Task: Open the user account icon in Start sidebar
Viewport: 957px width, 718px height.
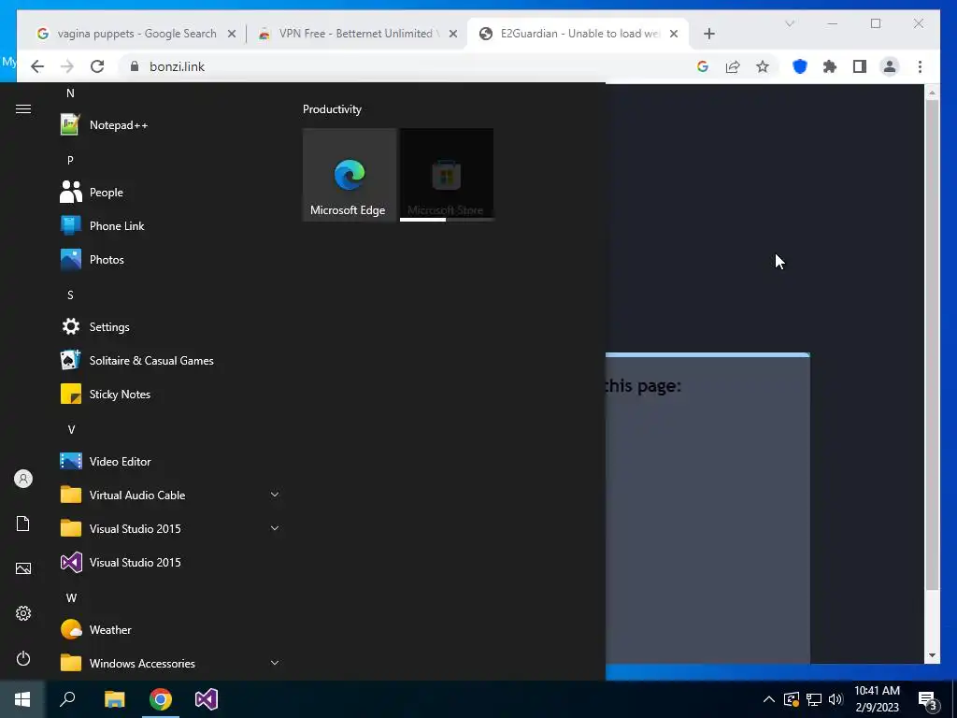Action: (23, 479)
